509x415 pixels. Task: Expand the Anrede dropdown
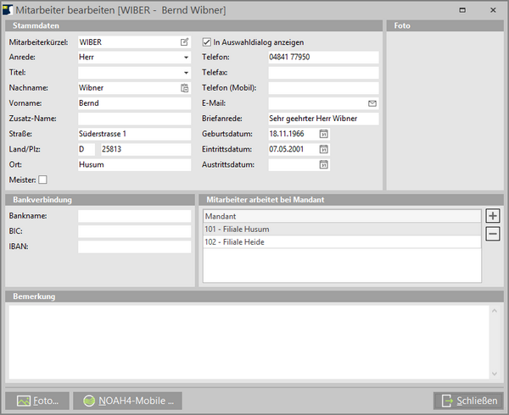coord(186,57)
